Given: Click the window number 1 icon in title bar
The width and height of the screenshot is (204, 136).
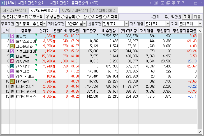Looking at the screenshot, I should pos(3,3).
